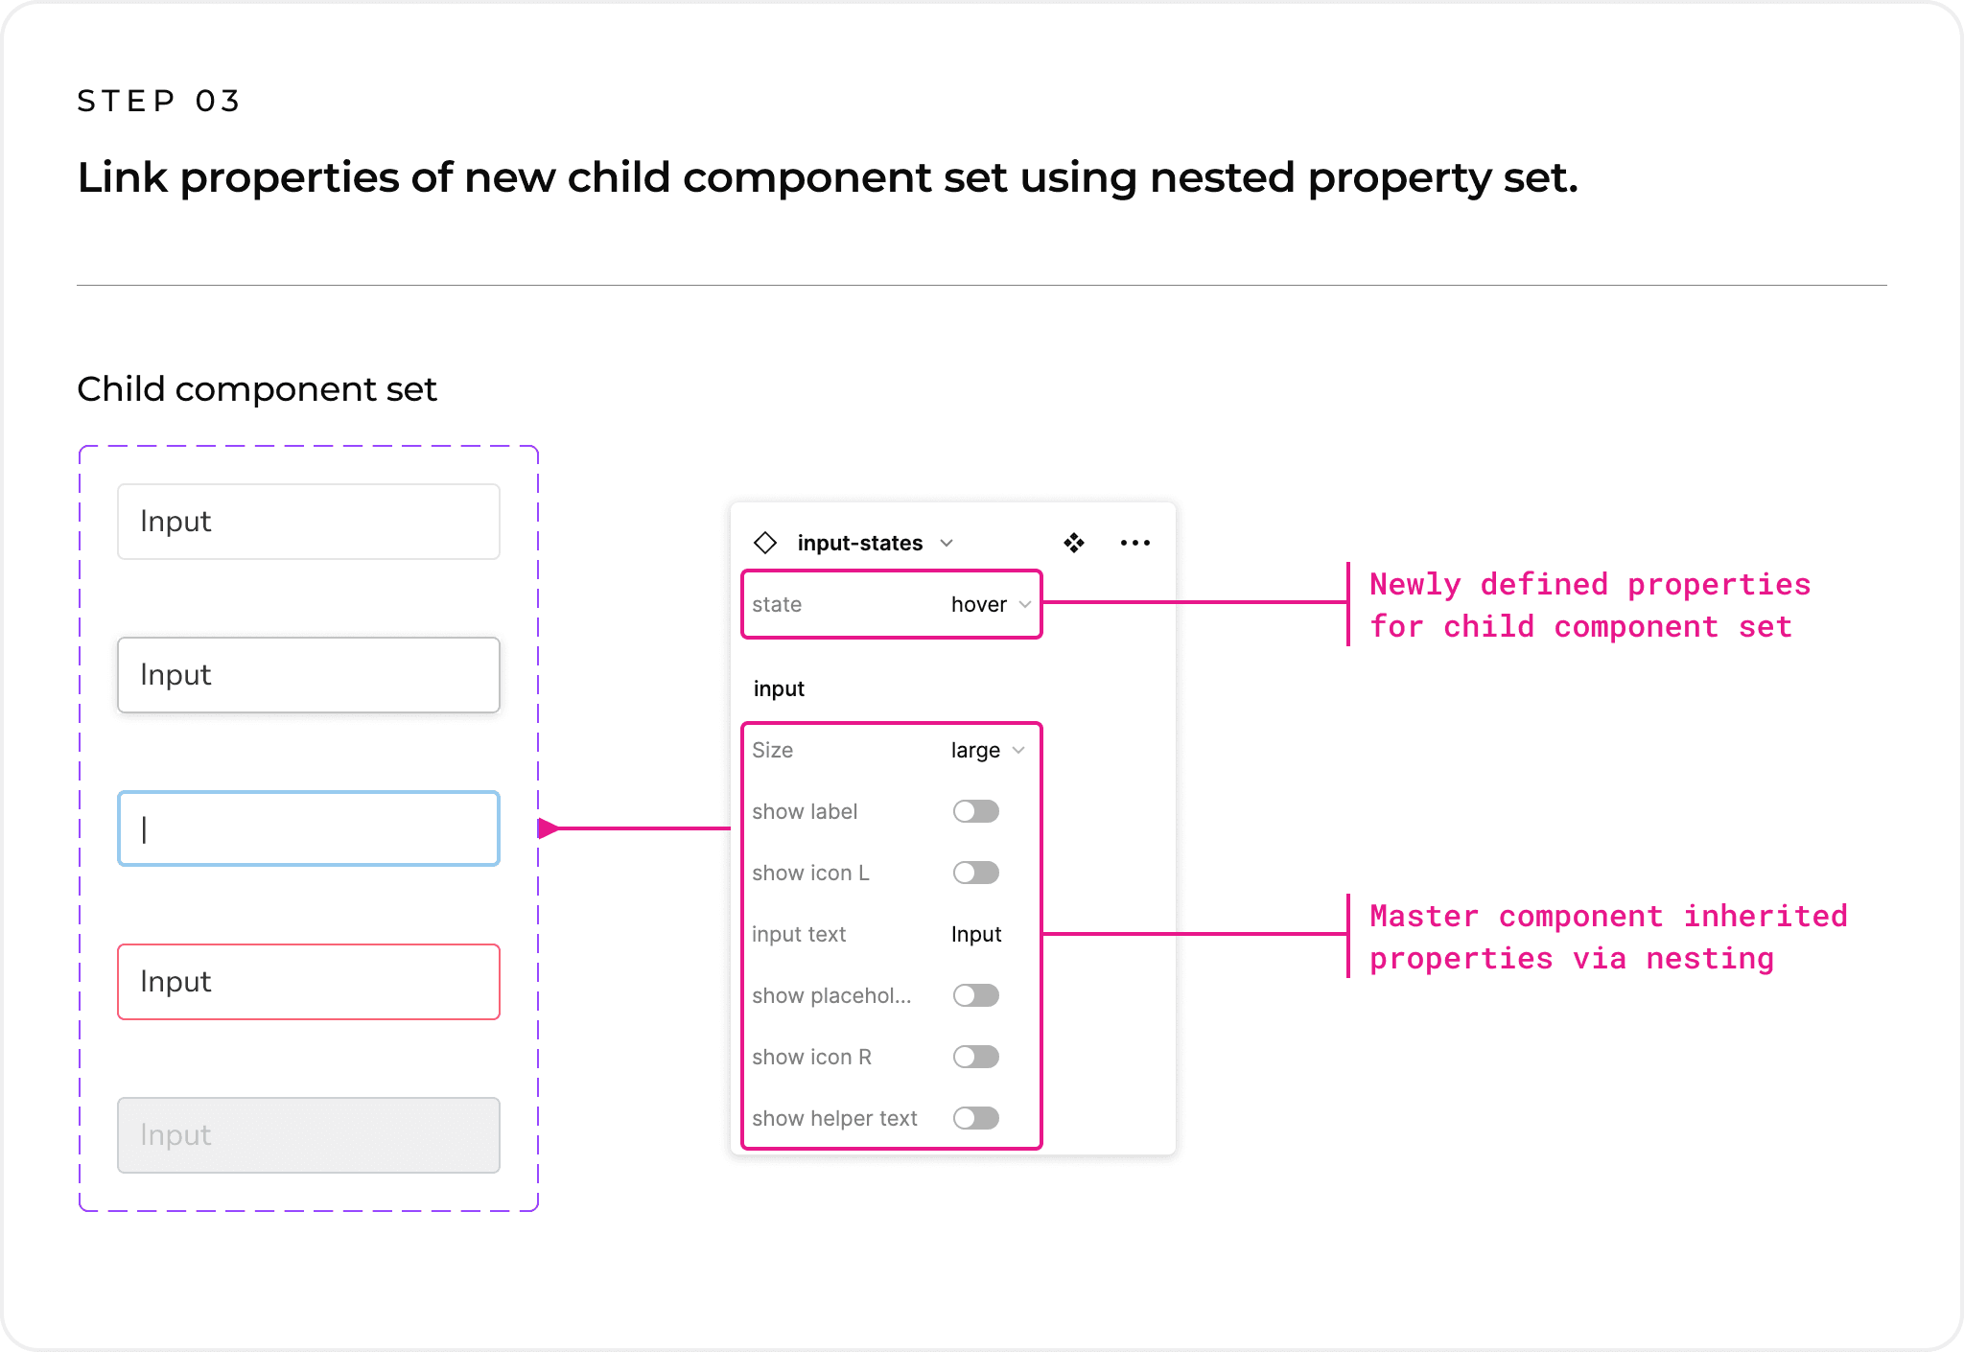Edit the input text value field
The width and height of the screenshot is (1964, 1352).
click(976, 934)
